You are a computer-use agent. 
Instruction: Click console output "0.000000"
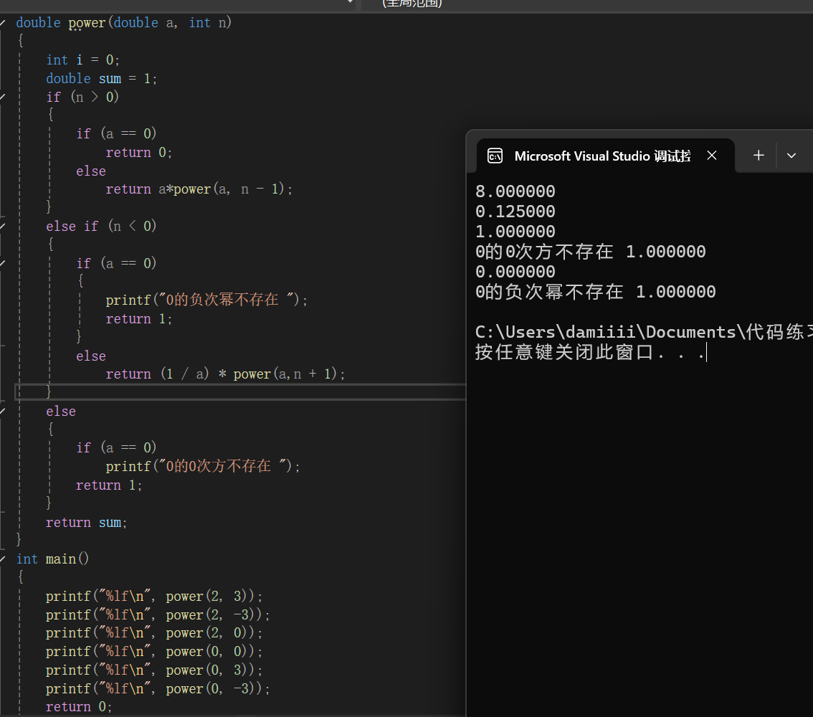pyautogui.click(x=515, y=272)
